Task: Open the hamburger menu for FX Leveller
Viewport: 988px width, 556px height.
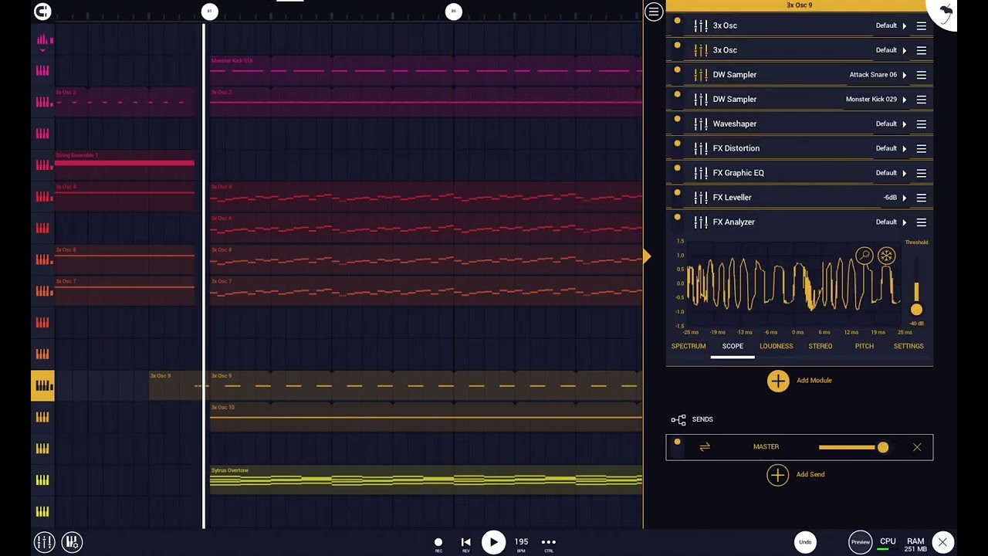Action: (921, 198)
